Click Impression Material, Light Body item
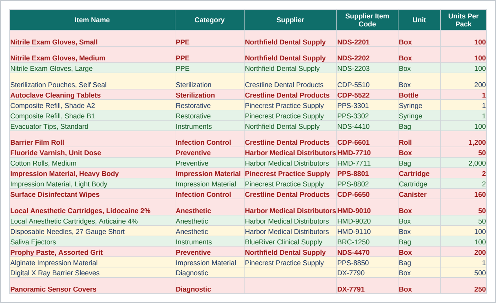The image size is (496, 303). (x=92, y=184)
